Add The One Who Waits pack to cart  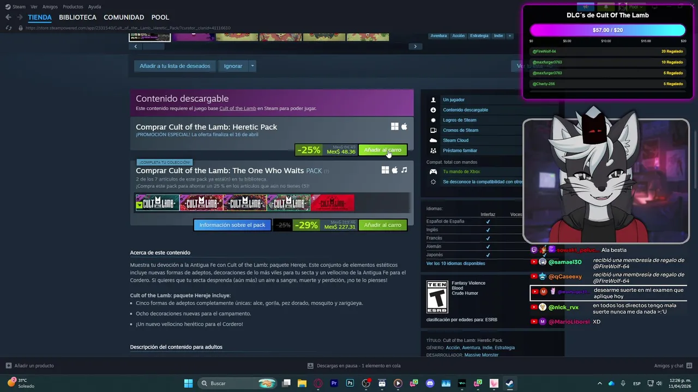tap(382, 225)
